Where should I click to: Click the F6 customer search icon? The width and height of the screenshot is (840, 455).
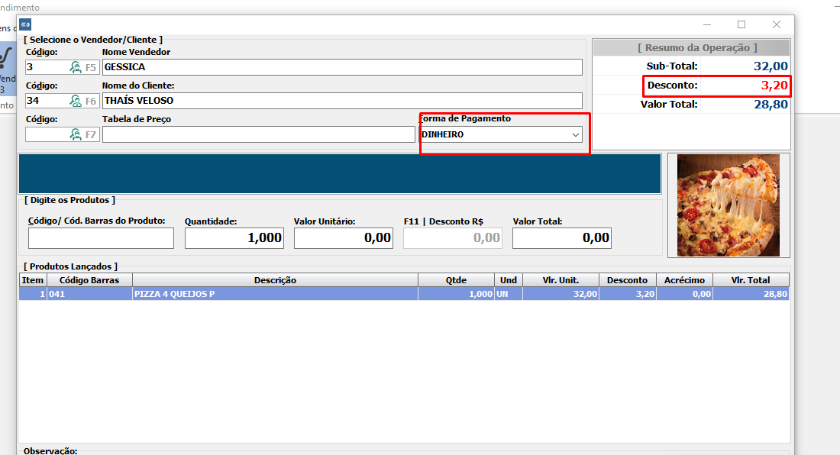pos(76,101)
